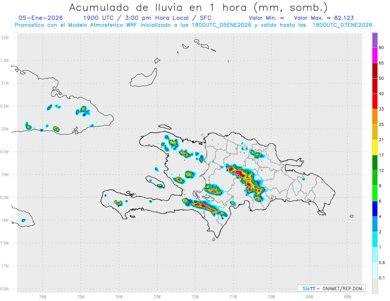Click the '68W' longitude label

[347, 296]
